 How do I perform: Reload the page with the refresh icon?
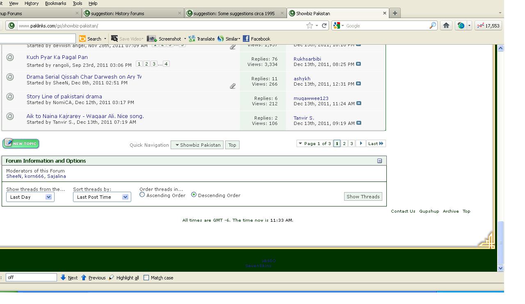324,25
